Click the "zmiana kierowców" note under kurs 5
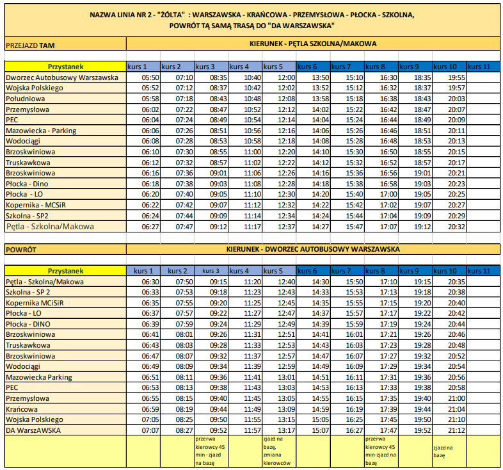Viewport: 503px width, 470px height. 277,457
